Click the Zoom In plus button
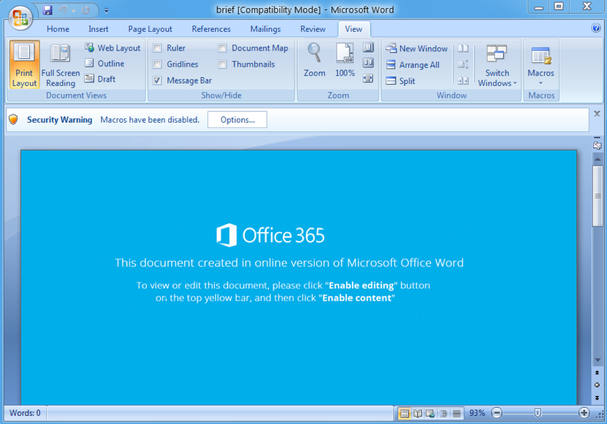 point(584,413)
